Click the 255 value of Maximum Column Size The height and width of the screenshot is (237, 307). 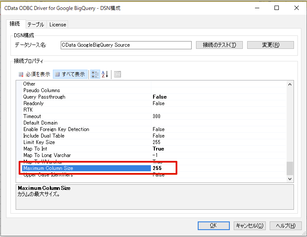coord(157,168)
